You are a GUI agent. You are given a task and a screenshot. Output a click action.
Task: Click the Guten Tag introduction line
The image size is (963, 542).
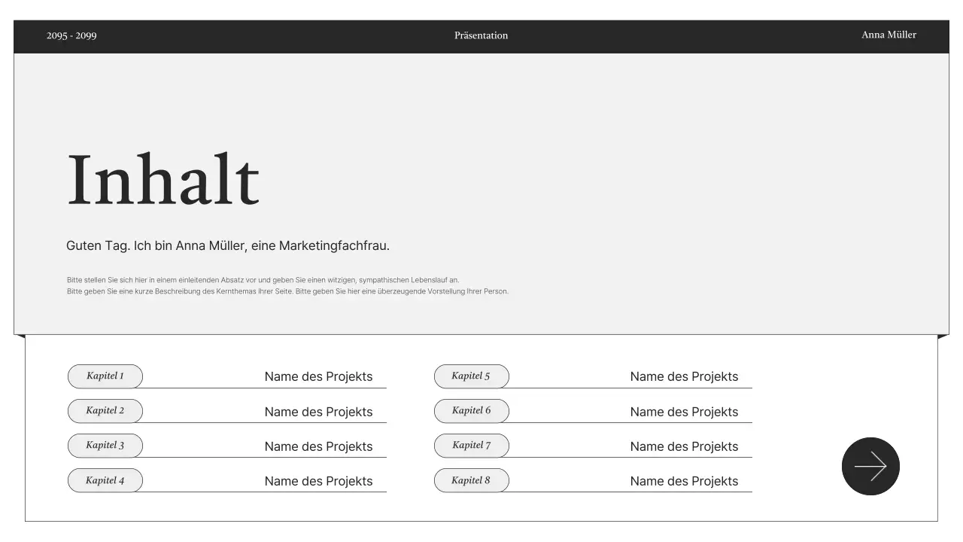coord(228,246)
